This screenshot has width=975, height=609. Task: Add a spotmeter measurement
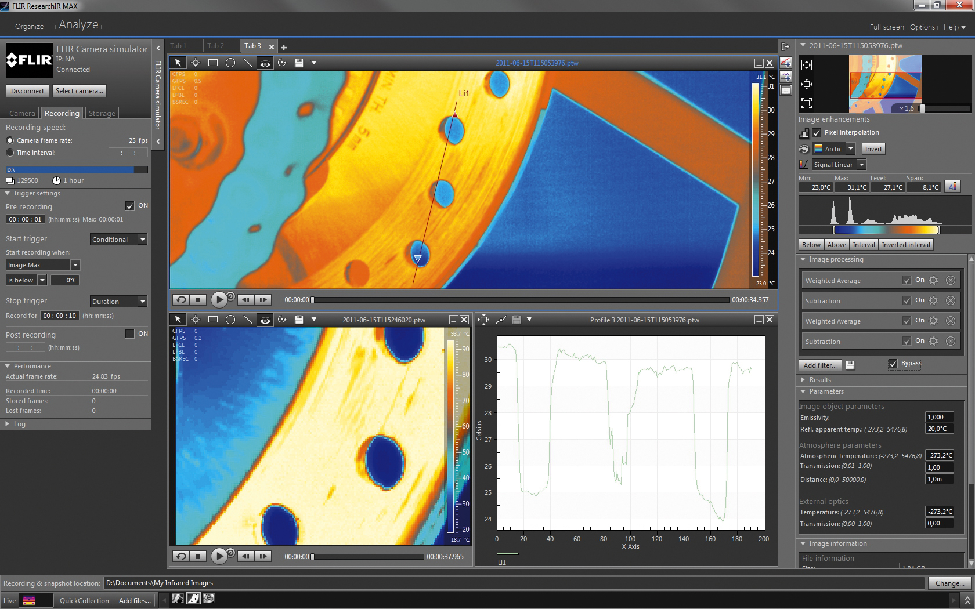(196, 63)
